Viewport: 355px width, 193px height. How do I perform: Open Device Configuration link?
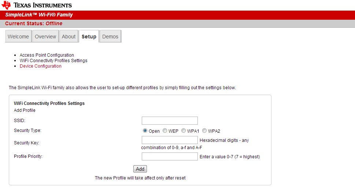(x=41, y=66)
